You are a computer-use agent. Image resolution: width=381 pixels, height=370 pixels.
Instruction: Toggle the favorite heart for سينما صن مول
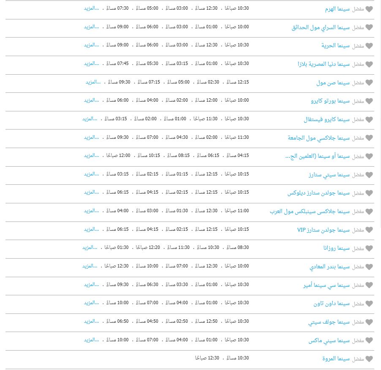pos(369,83)
